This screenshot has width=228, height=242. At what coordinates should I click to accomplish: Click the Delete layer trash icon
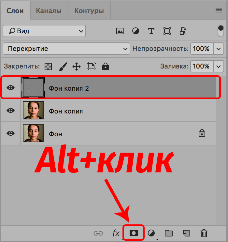click(x=204, y=233)
